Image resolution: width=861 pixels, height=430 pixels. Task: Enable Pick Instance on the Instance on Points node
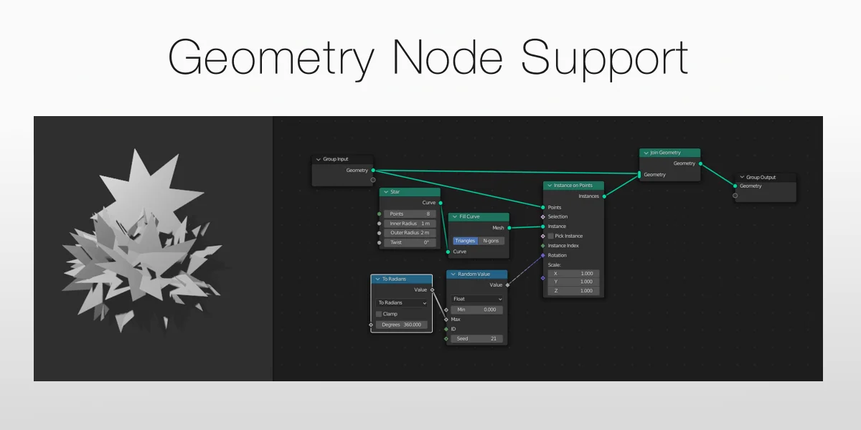click(551, 235)
